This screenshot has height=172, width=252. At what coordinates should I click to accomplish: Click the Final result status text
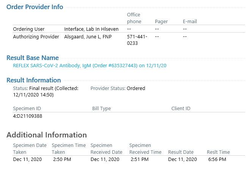pos(41,88)
